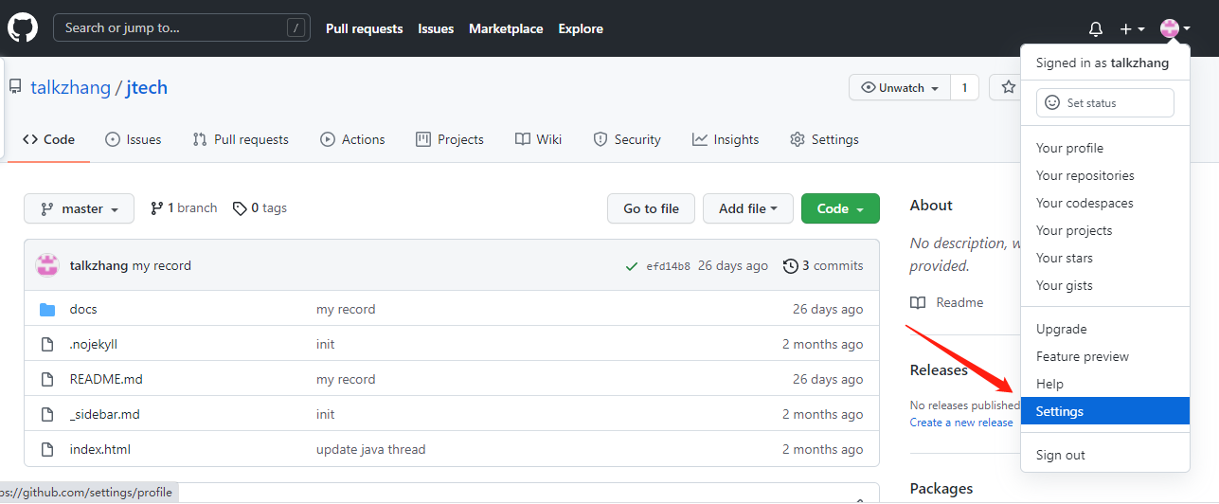The width and height of the screenshot is (1219, 504).
Task: Toggle the user avatar menu
Action: (x=1175, y=29)
